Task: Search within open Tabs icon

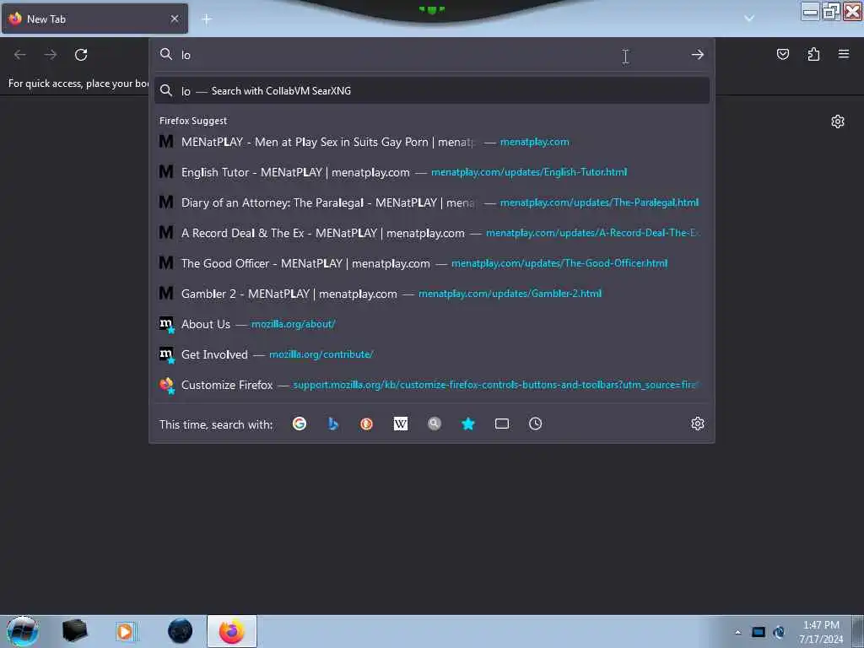Action: tap(501, 424)
